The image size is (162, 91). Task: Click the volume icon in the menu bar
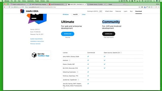[x=140, y=1]
